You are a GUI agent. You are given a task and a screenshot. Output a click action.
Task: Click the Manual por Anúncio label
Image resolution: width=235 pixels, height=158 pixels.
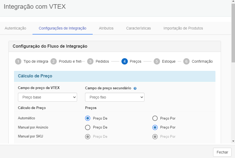(x=33, y=127)
